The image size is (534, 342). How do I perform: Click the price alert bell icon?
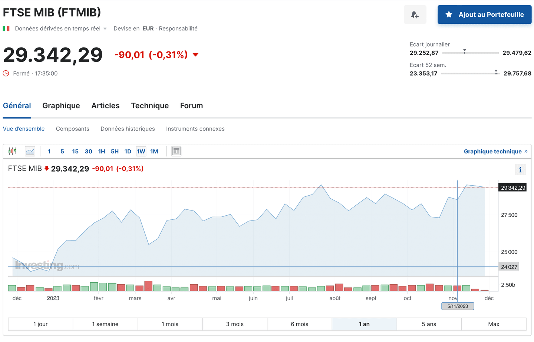pos(415,14)
